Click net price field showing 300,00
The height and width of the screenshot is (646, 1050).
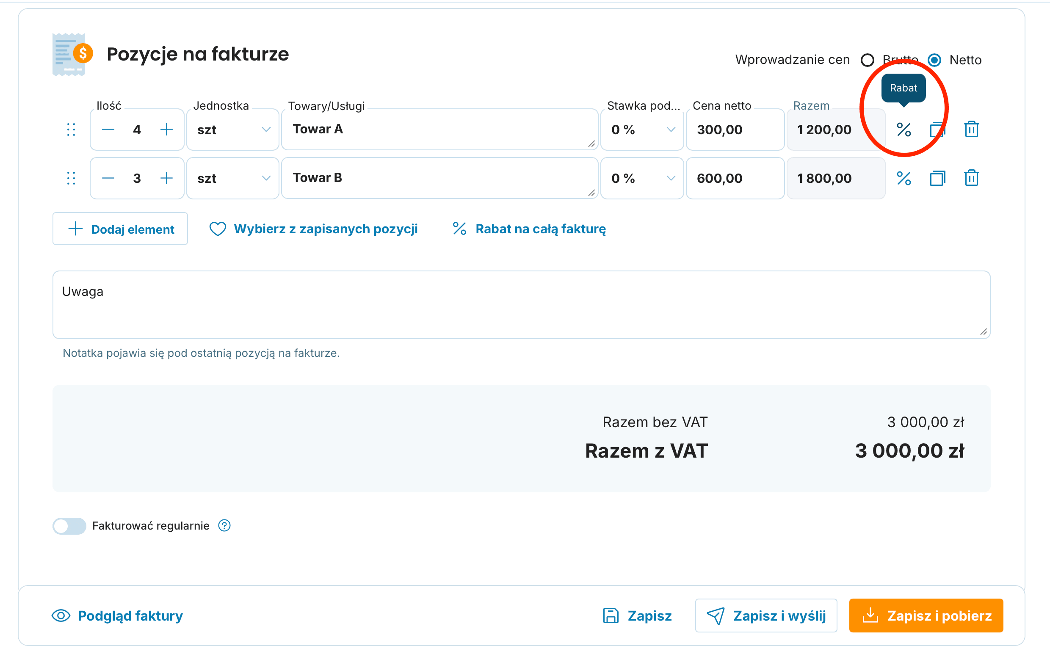[x=735, y=130]
